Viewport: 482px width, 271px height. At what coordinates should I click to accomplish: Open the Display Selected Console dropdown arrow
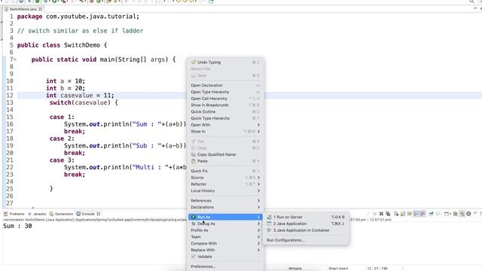pos(442,214)
